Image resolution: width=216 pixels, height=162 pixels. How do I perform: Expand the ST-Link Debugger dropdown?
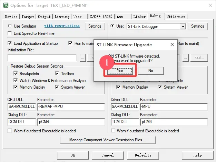[183, 26]
